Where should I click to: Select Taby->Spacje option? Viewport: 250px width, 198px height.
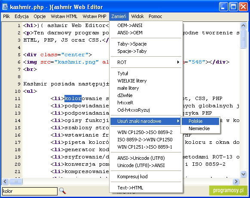146,44
